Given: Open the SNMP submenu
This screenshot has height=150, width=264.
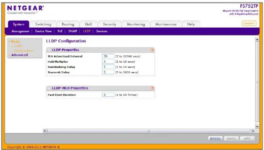Looking at the screenshot, I should 73,31.
